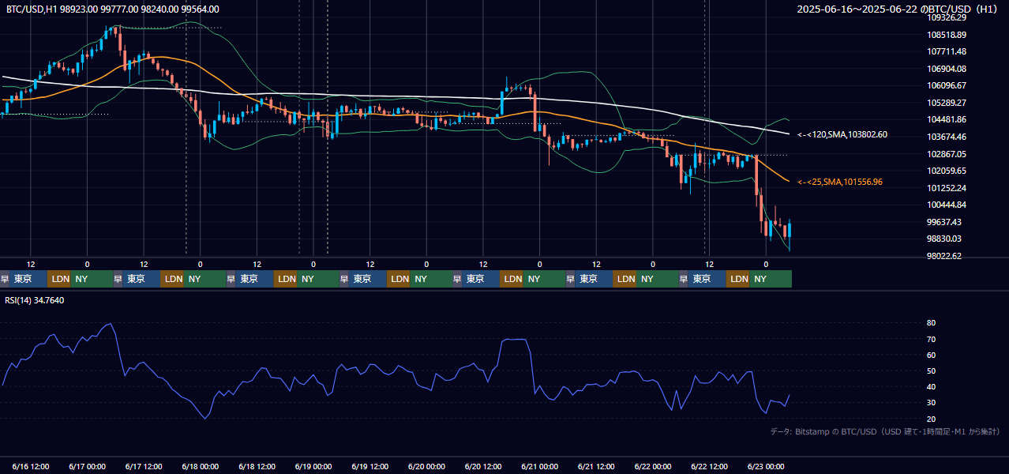1009x474 pixels.
Task: Click price axis value 108518.89
Action: 947,35
